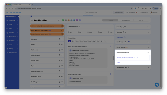The height and width of the screenshot is (95, 167).
Task: Click the orange email icon beside lead name
Action: click(x=69, y=20)
